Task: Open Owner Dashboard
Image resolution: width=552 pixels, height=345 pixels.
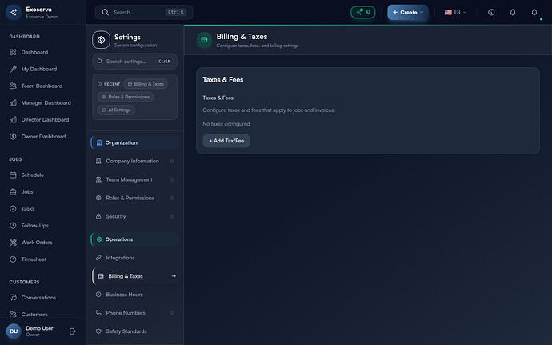Action: click(x=43, y=137)
